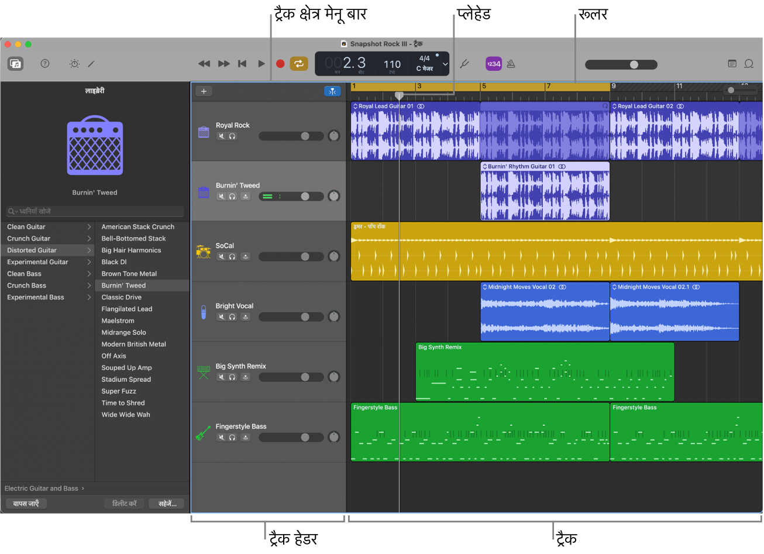Adjust the Royal Rock track volume slider
This screenshot has height=554, width=764.
click(291, 136)
